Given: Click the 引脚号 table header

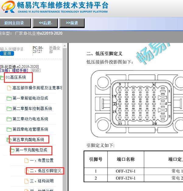Looking at the screenshot, I should (96, 159).
